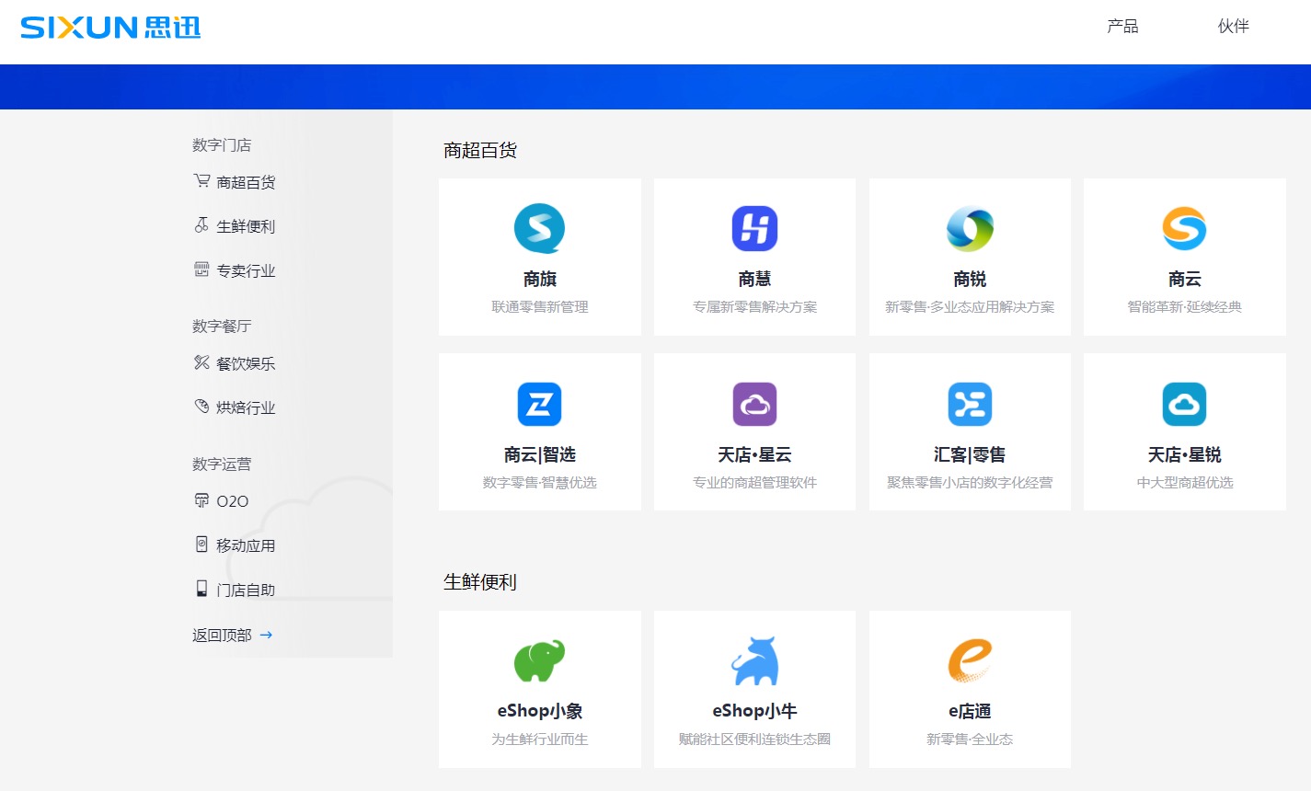This screenshot has width=1311, height=791.
Task: Click 返回顶部 to return to top
Action: point(222,635)
